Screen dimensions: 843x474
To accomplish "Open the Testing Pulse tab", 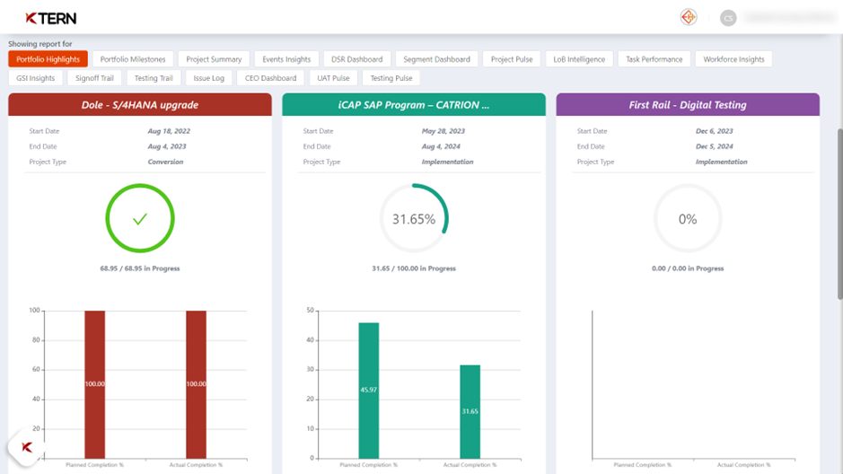I will (x=391, y=78).
